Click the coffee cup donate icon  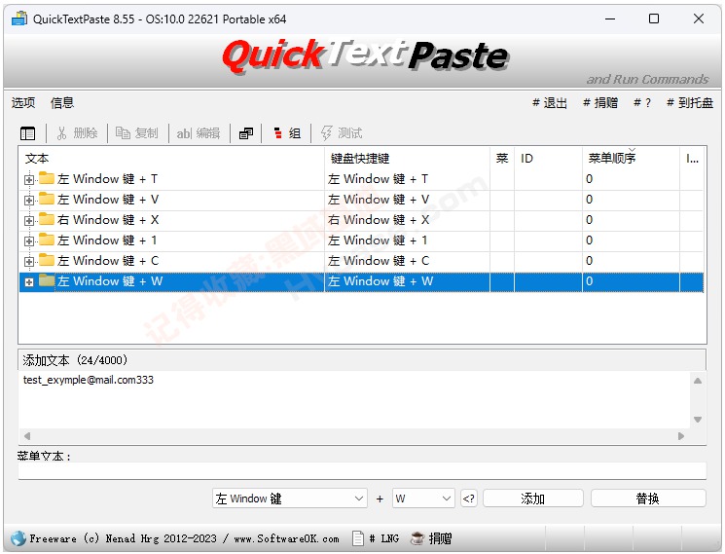click(417, 538)
